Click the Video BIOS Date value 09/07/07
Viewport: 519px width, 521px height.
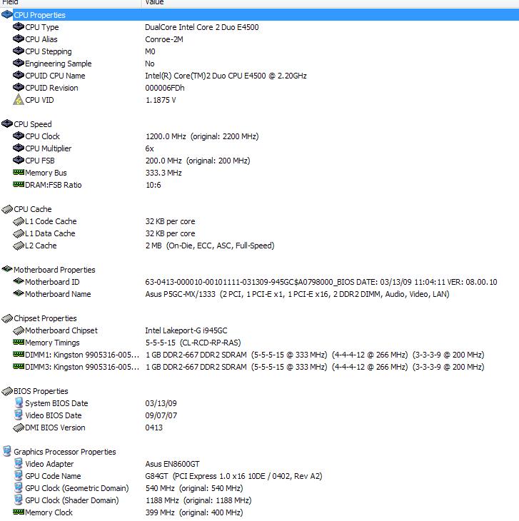(161, 415)
